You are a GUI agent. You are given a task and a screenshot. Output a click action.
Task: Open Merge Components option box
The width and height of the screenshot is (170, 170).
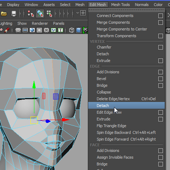click(160, 22)
